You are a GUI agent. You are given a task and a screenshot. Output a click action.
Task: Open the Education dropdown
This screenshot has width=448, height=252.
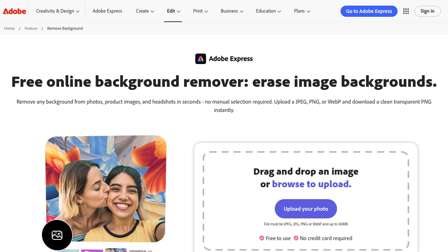pos(268,11)
